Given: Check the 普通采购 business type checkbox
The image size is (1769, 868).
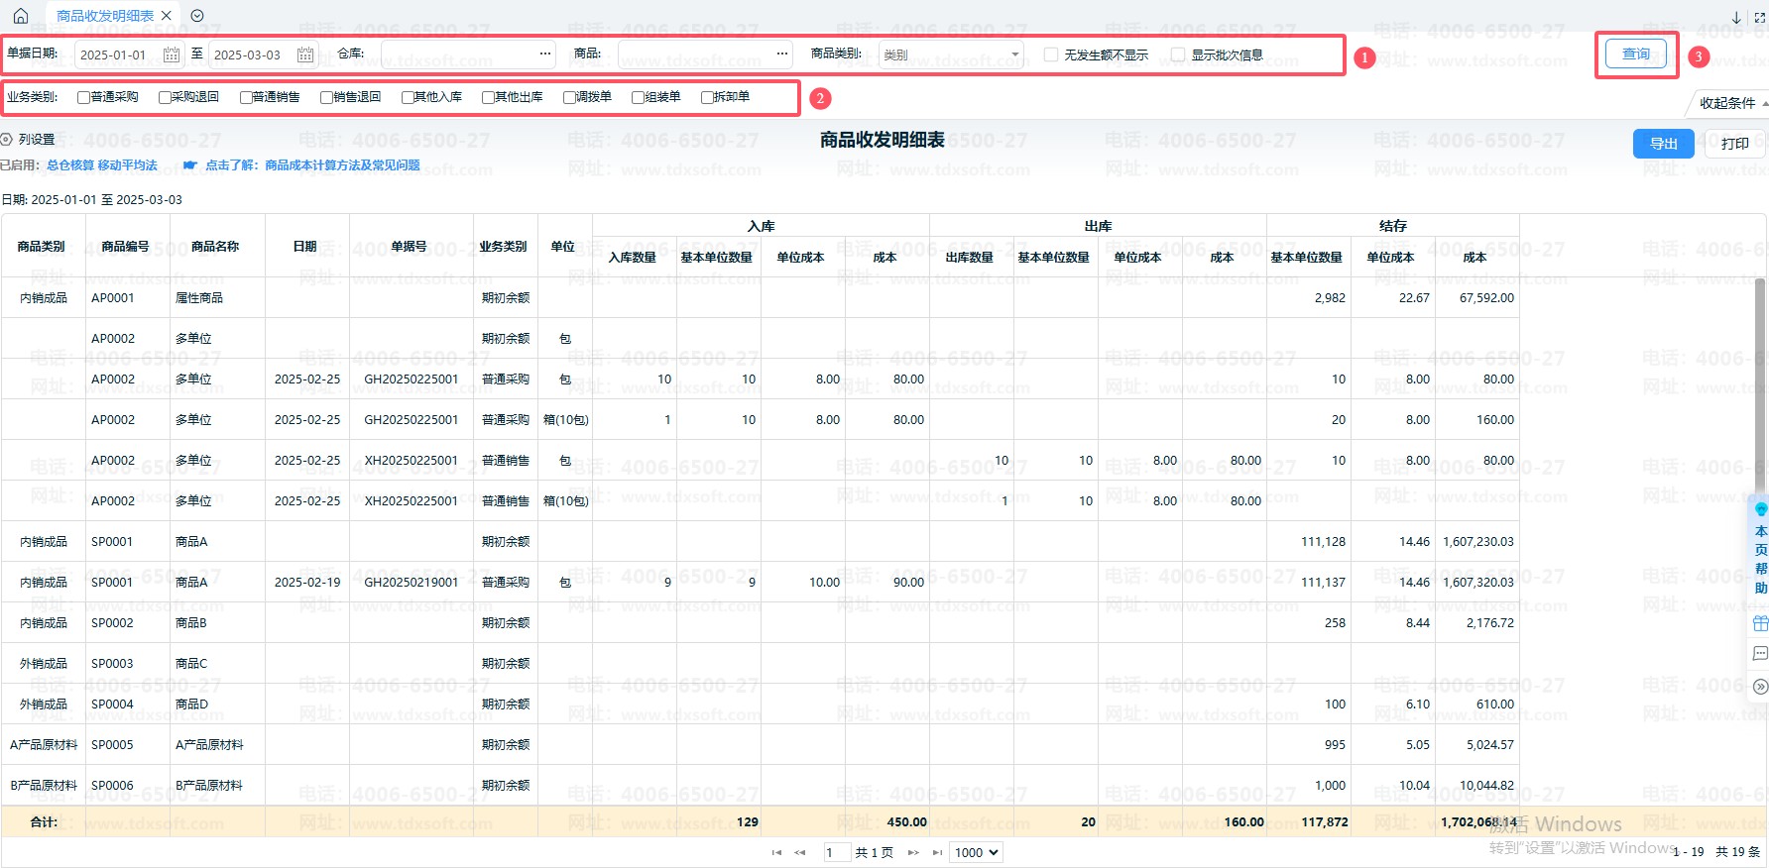Looking at the screenshot, I should pyautogui.click(x=83, y=97).
